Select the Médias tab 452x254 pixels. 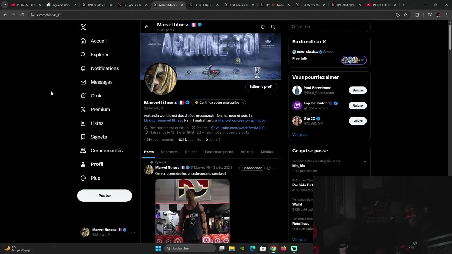pyautogui.click(x=267, y=152)
